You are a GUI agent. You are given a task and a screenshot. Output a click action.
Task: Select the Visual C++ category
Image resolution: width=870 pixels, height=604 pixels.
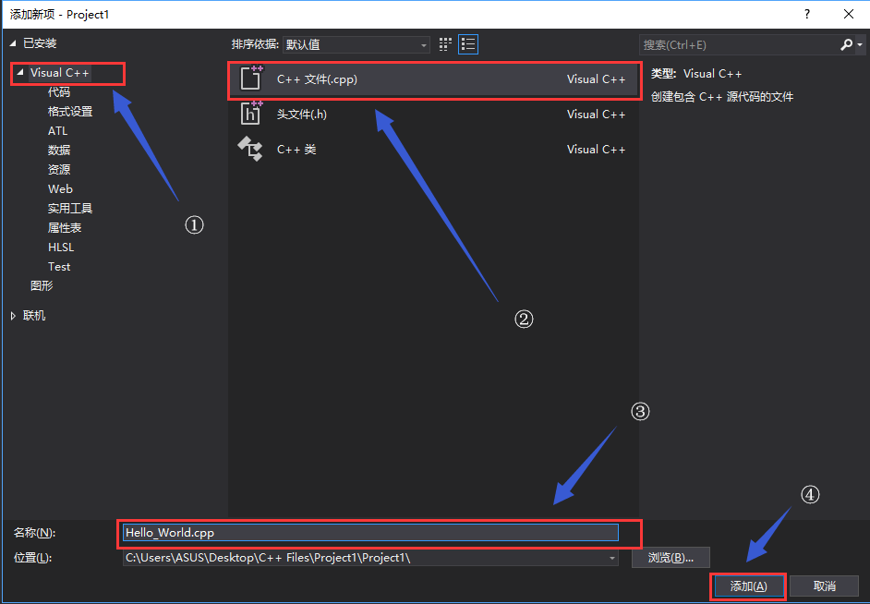pyautogui.click(x=59, y=73)
